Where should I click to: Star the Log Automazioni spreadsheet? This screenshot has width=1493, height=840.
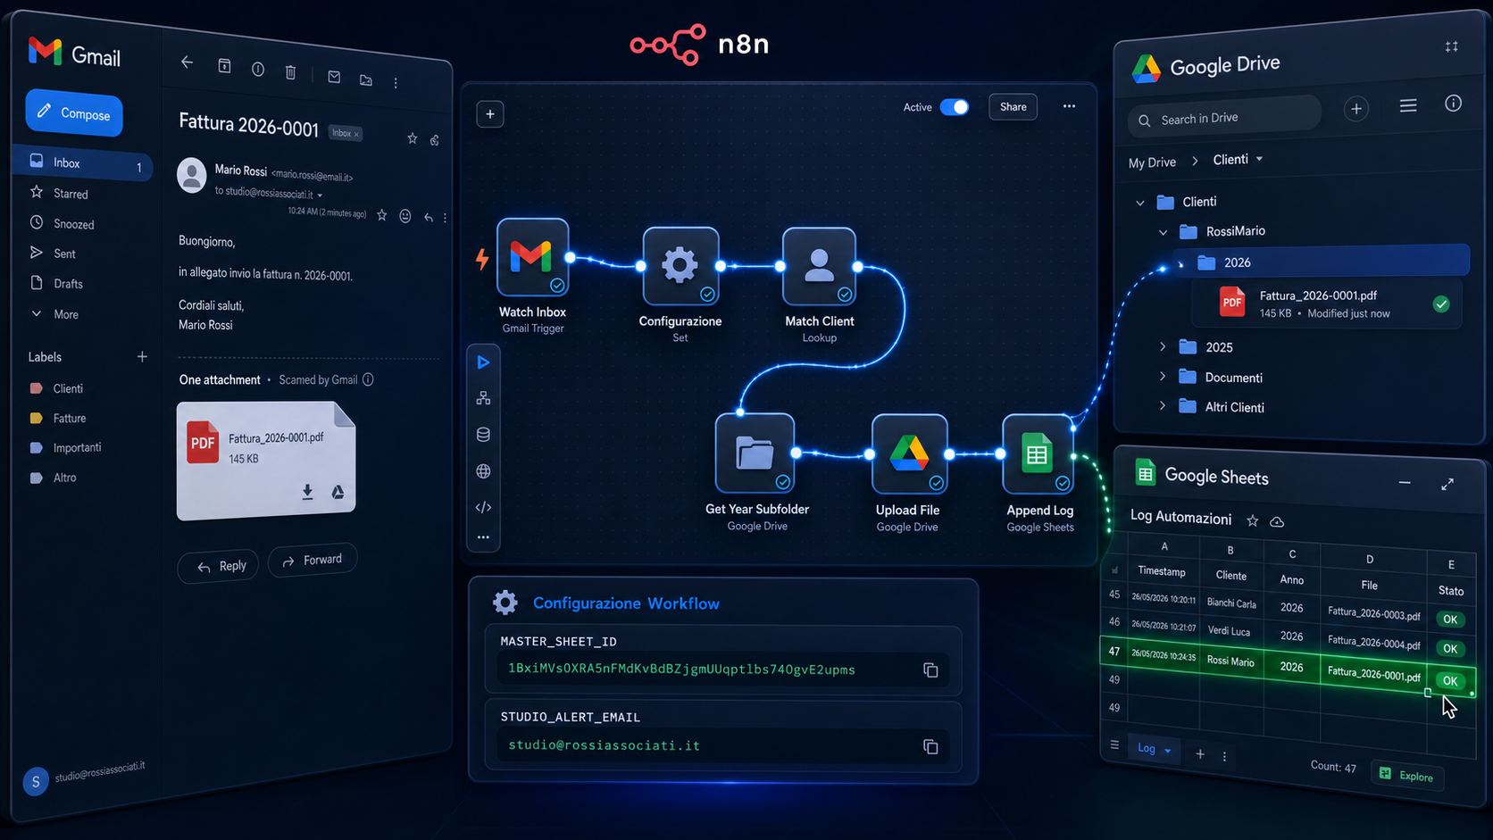point(1253,520)
